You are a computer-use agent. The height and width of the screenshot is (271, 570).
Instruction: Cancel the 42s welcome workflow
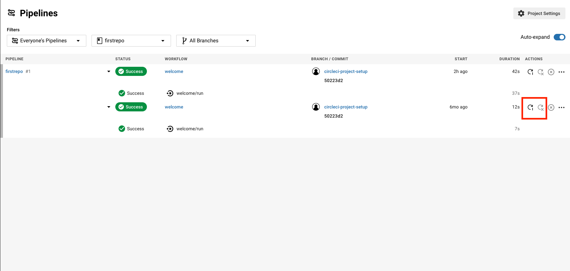(551, 72)
